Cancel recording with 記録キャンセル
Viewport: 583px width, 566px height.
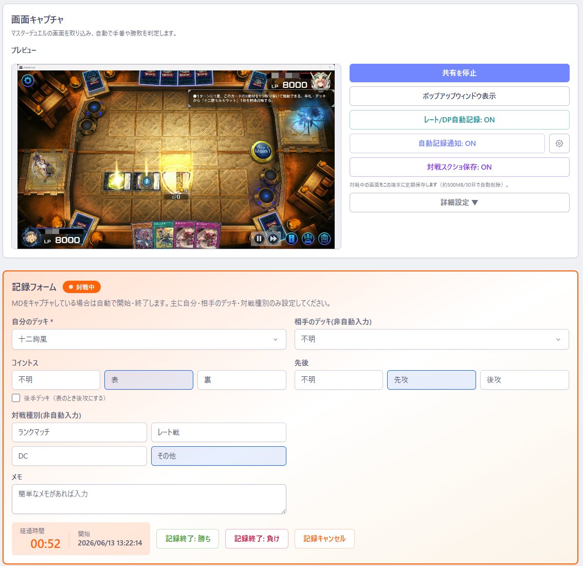pos(324,538)
